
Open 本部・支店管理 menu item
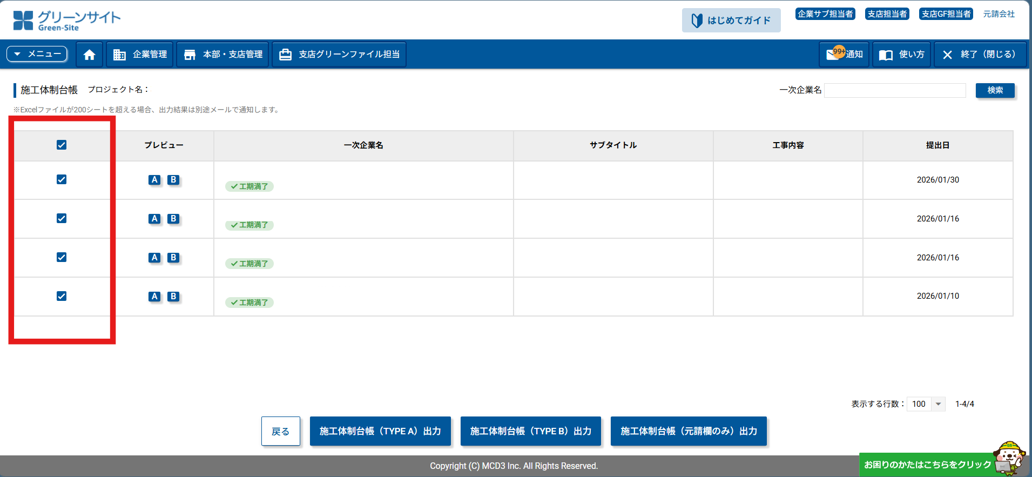coord(223,55)
